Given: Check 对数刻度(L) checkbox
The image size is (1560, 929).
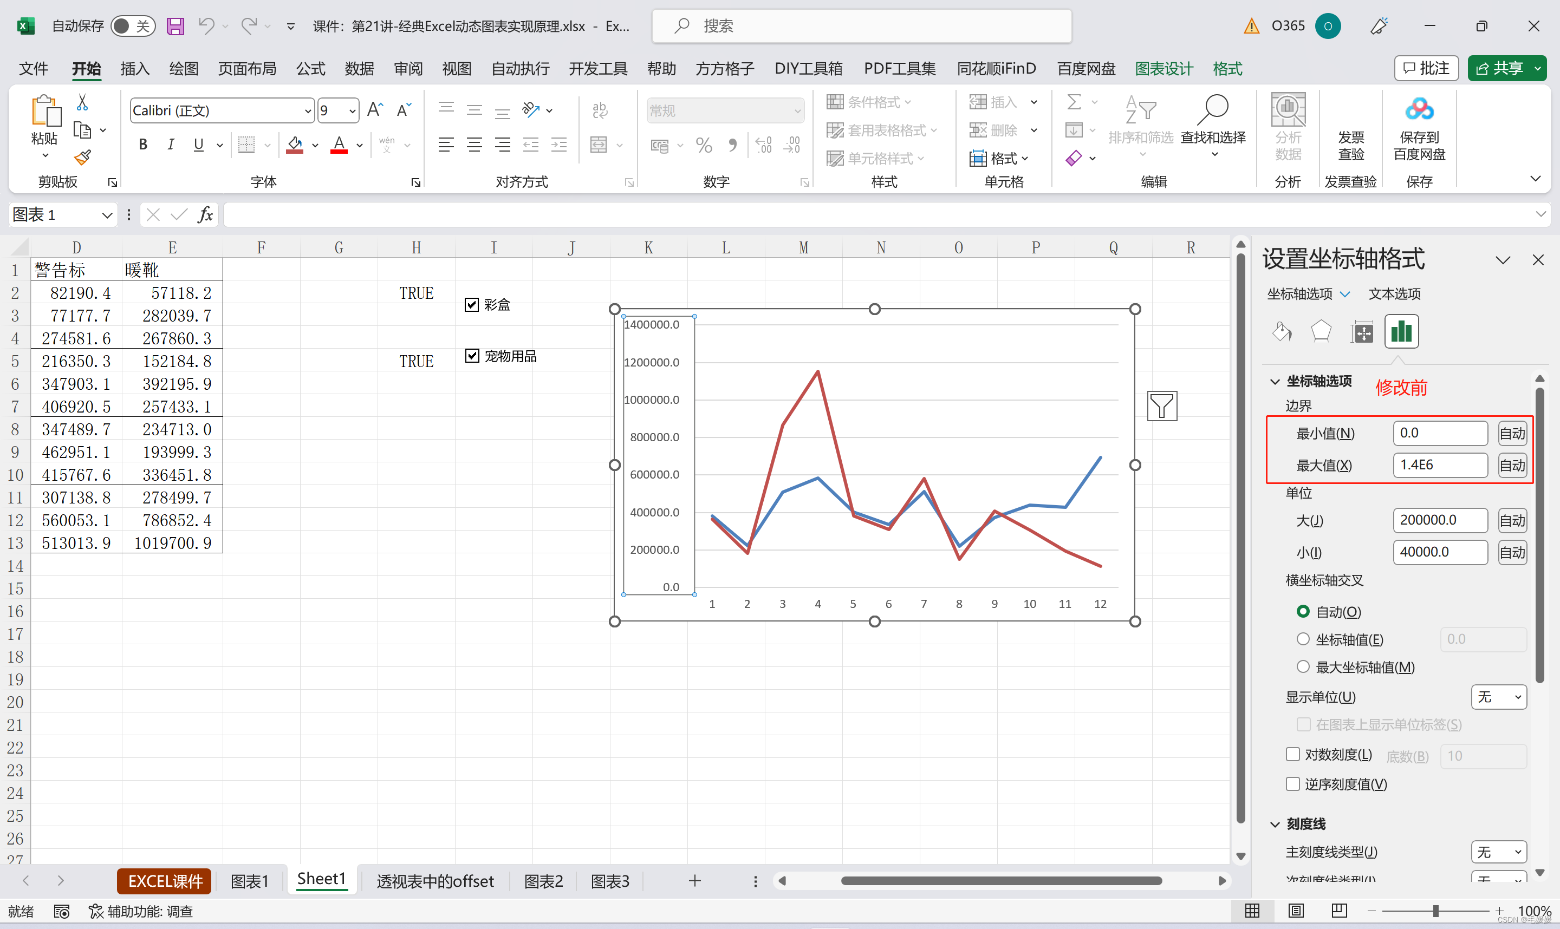Looking at the screenshot, I should [x=1292, y=754].
